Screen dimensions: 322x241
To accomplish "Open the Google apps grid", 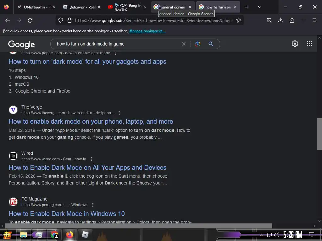I will (x=309, y=44).
